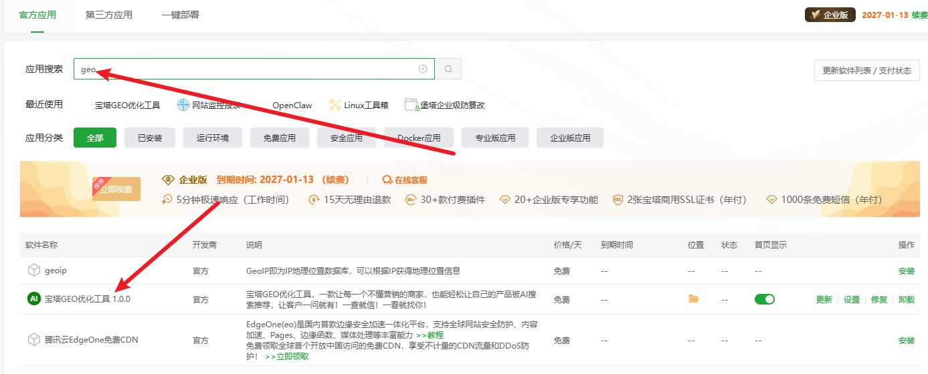Open the folder icon for 宝塔GEO优化工具

[694, 299]
